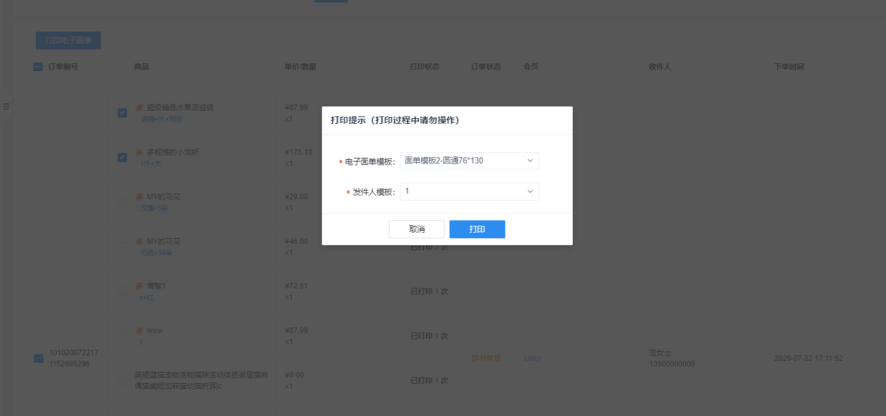This screenshot has width=886, height=416.
Task: Click the 打印状态 column header
Action: pyautogui.click(x=425, y=67)
